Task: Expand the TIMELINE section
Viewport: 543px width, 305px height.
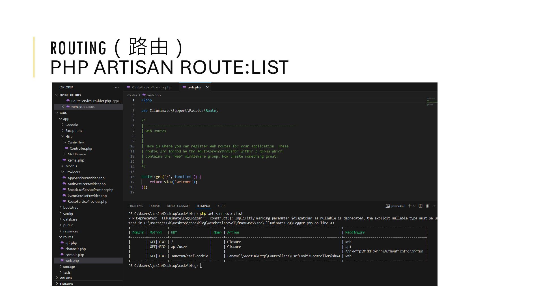Action: pos(66,284)
